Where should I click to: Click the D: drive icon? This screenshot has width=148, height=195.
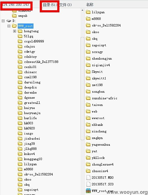coord(9,21)
